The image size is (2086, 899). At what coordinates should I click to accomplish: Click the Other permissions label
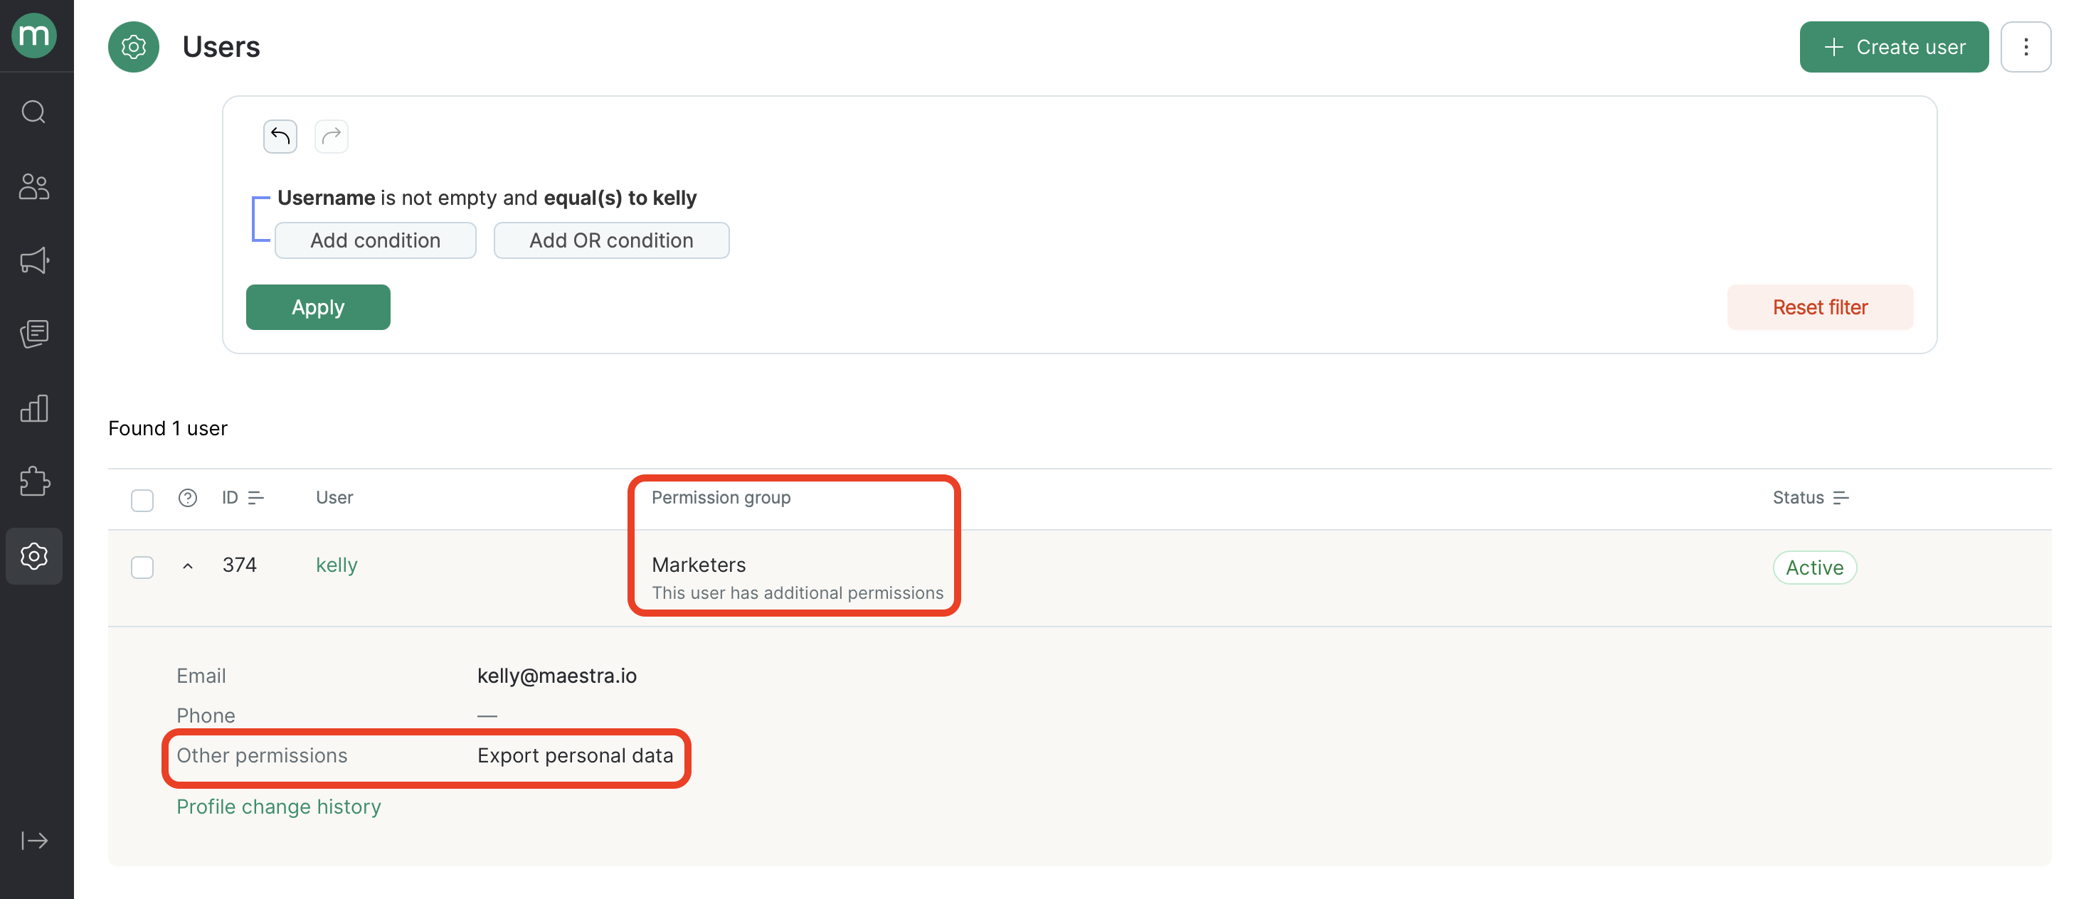coord(263,756)
